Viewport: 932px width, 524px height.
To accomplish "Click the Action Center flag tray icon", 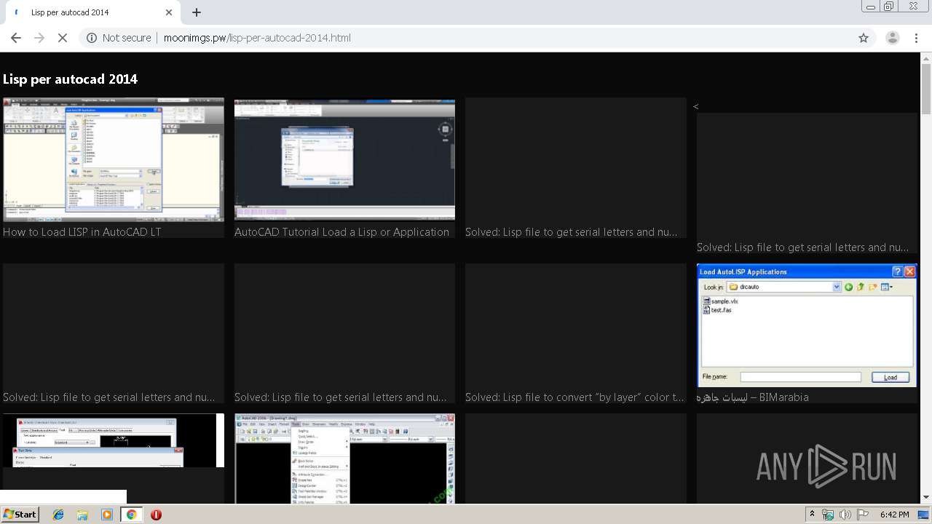I will (x=863, y=515).
